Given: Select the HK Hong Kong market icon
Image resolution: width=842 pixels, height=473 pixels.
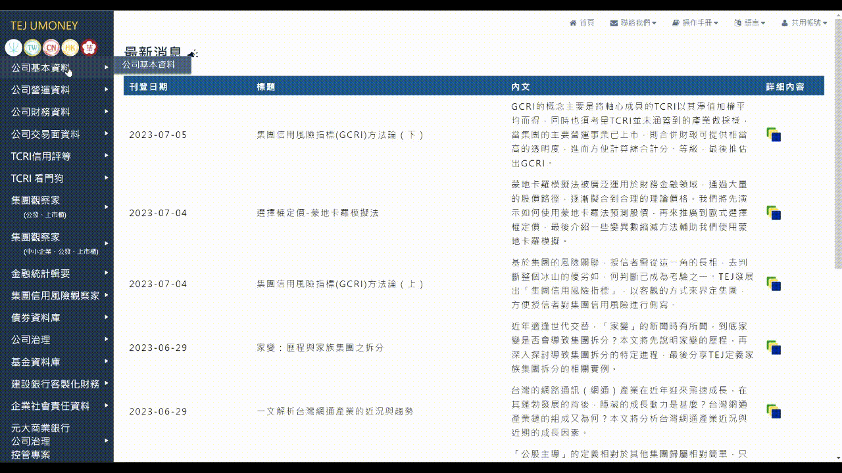Looking at the screenshot, I should pyautogui.click(x=69, y=48).
